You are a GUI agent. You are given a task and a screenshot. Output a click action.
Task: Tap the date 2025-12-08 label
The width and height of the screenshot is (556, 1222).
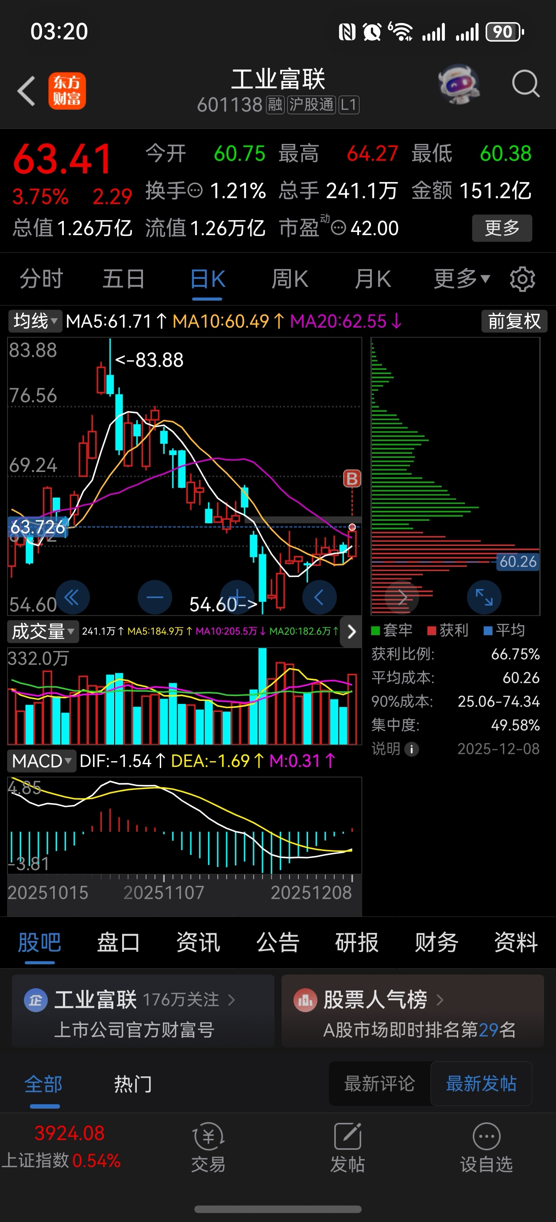coord(498,749)
